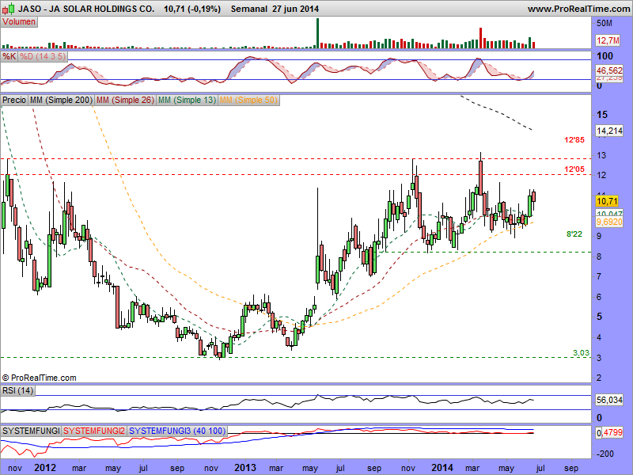The height and width of the screenshot is (475, 633).
Task: Click the candlestick icon beside the JASO title
Action: (x=8, y=8)
